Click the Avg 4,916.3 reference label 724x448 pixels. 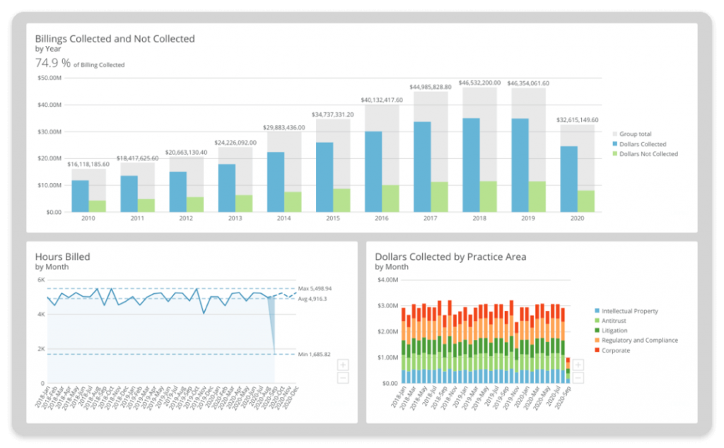314,299
